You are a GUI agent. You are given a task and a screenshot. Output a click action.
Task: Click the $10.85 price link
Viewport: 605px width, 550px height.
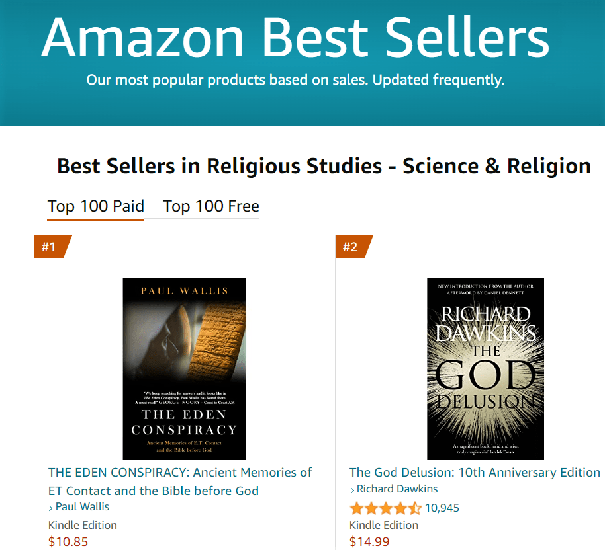click(68, 542)
